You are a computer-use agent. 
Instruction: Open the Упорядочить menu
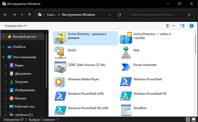point(15,26)
